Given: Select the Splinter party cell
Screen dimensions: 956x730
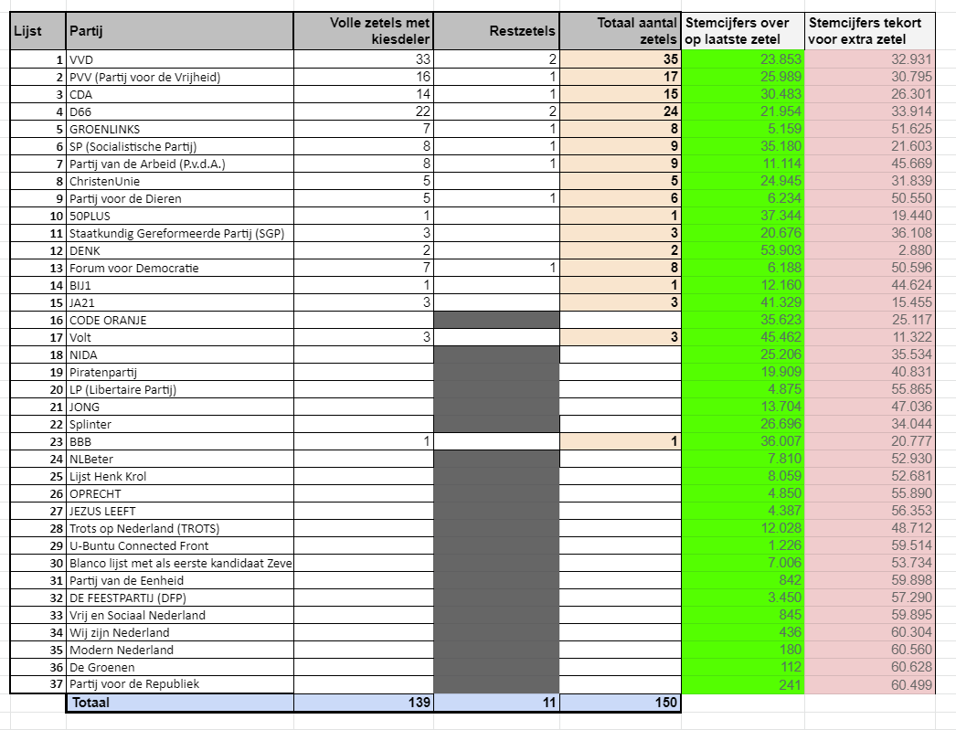Looking at the screenshot, I should click(180, 424).
